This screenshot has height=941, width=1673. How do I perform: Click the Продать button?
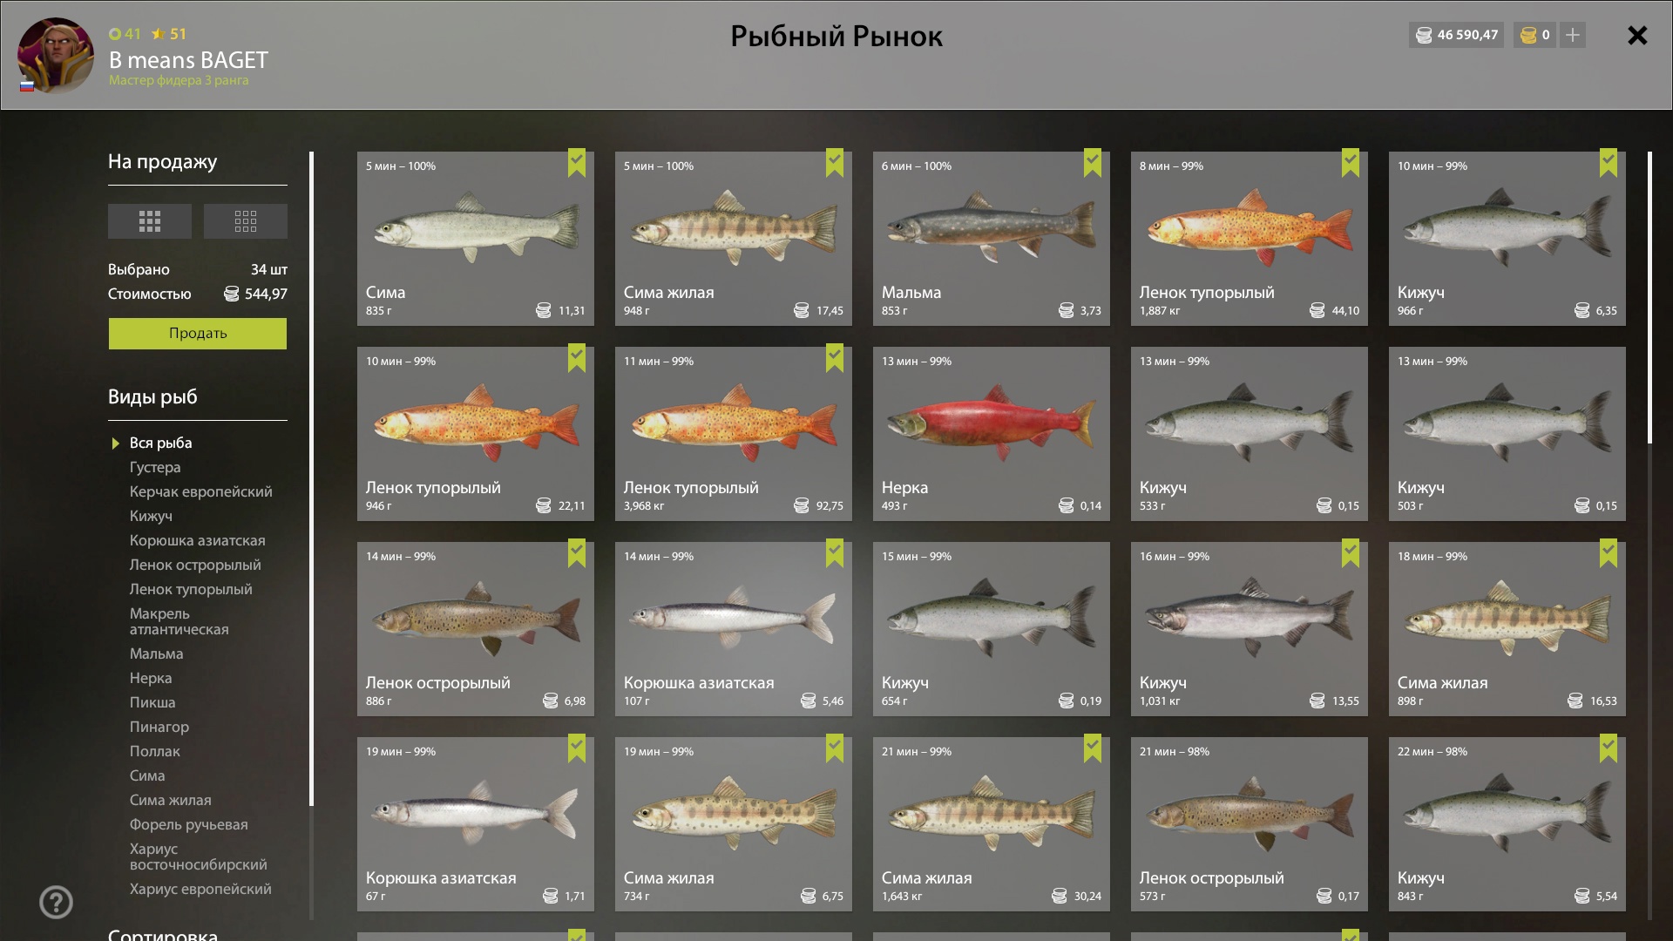(x=198, y=334)
